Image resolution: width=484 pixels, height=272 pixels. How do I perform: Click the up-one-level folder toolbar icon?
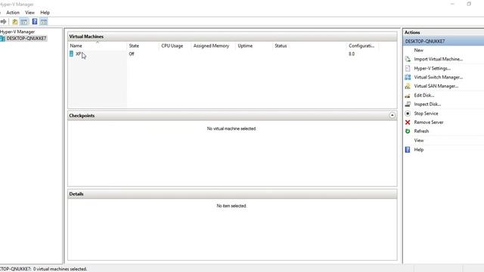[15, 22]
